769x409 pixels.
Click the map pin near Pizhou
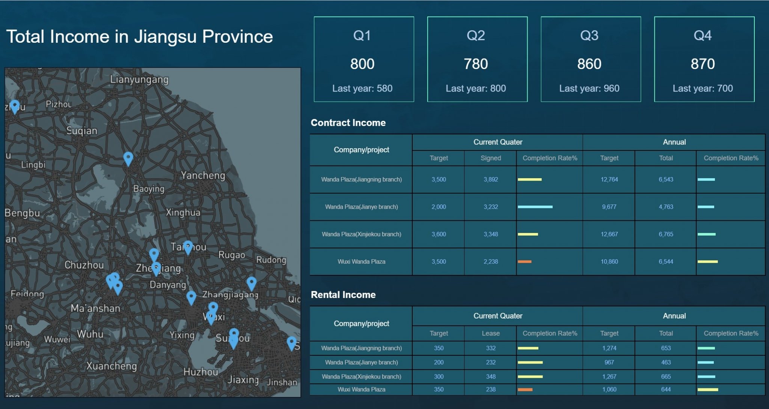tap(15, 106)
